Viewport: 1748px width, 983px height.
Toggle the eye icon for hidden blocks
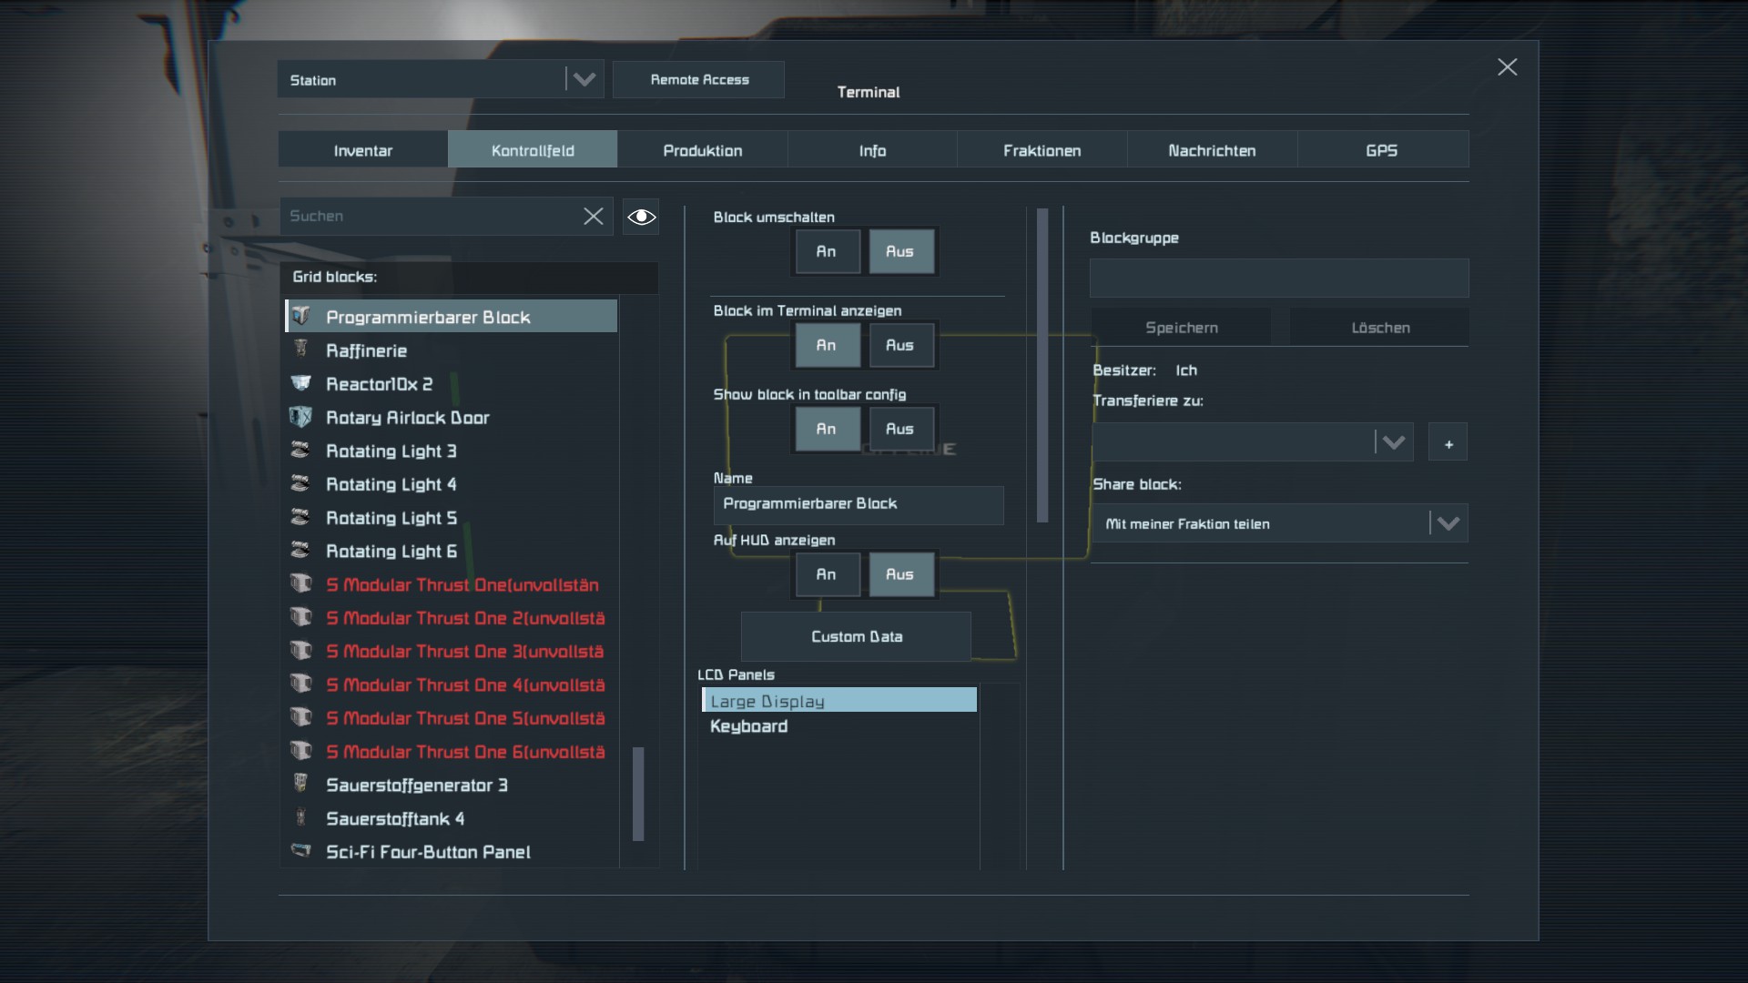[x=641, y=217]
